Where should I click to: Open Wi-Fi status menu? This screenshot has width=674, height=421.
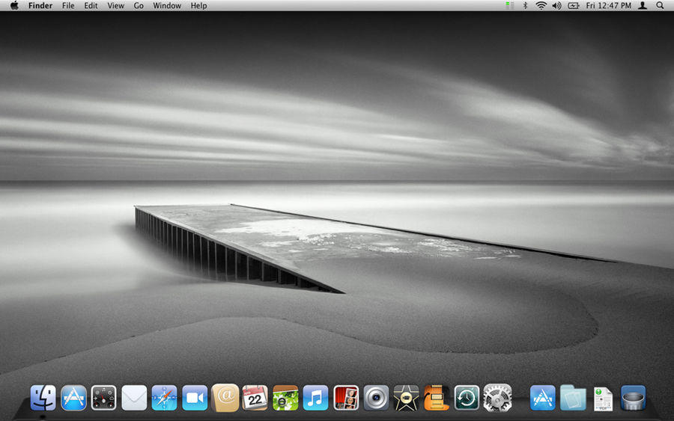(541, 5)
